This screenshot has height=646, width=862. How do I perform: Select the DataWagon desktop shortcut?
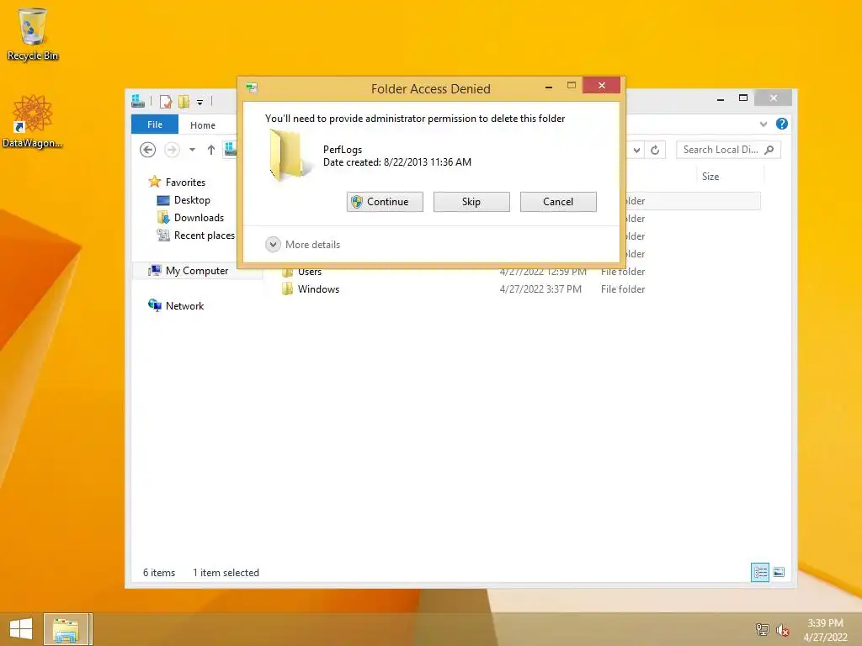click(33, 121)
